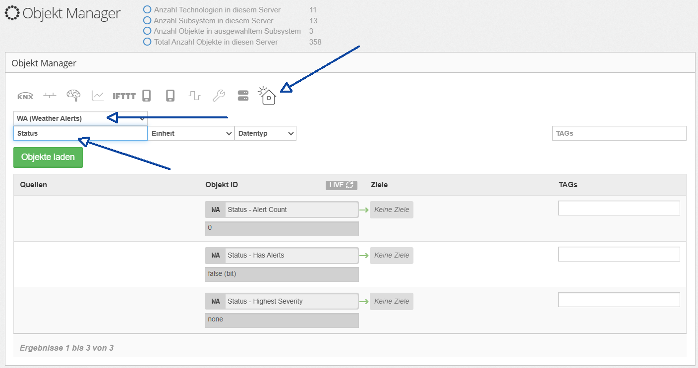
Task: Select the wrench tools icon
Action: tap(219, 96)
